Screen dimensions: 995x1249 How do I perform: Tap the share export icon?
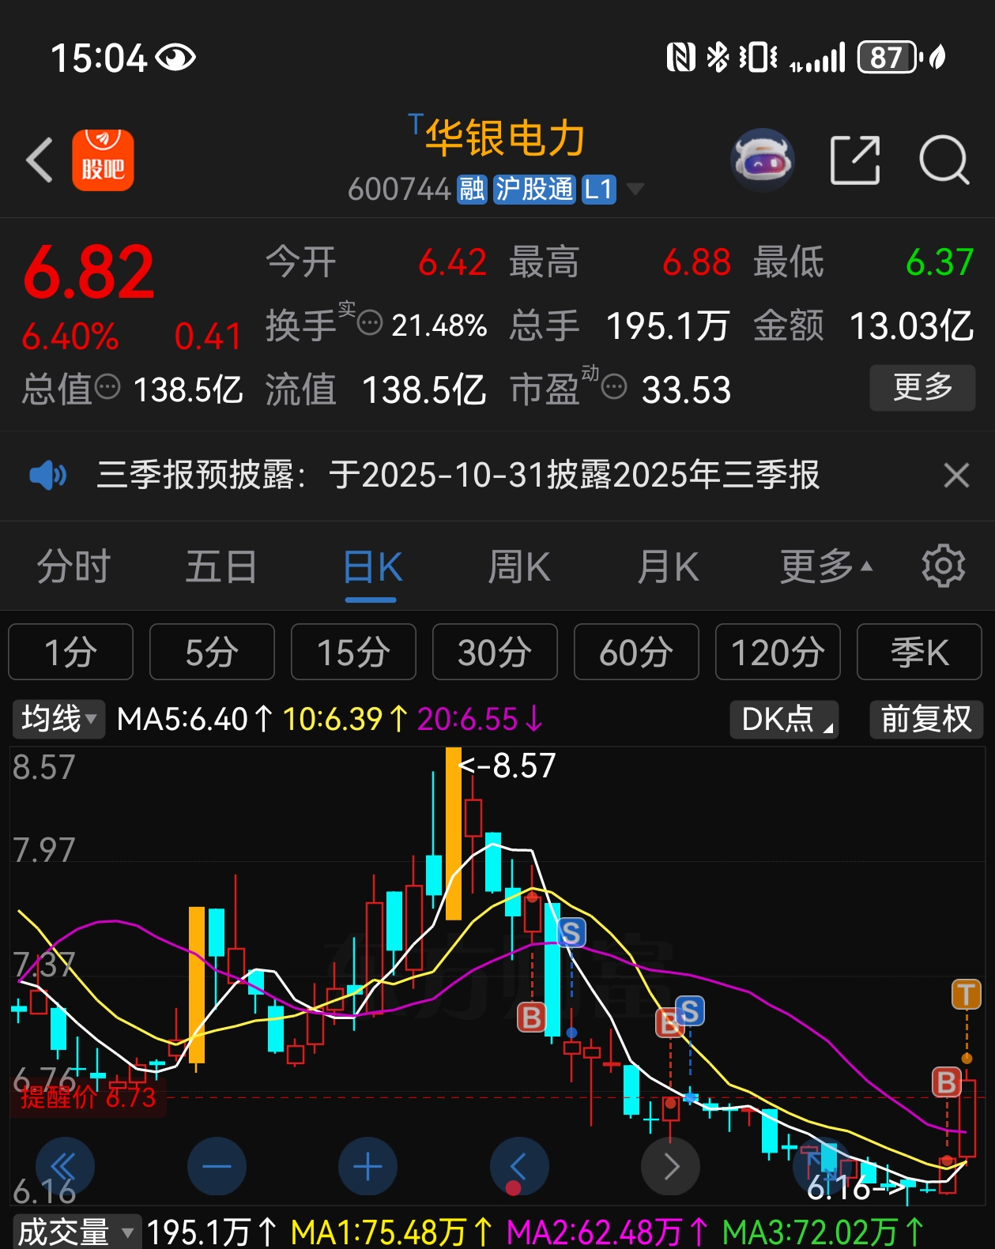coord(855,160)
